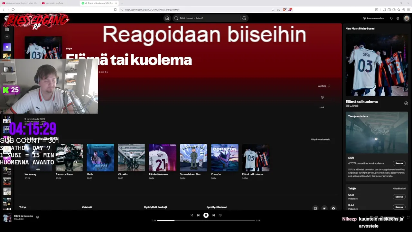Open Yritys footer heading
This screenshot has height=232, width=412.
pos(23,207)
